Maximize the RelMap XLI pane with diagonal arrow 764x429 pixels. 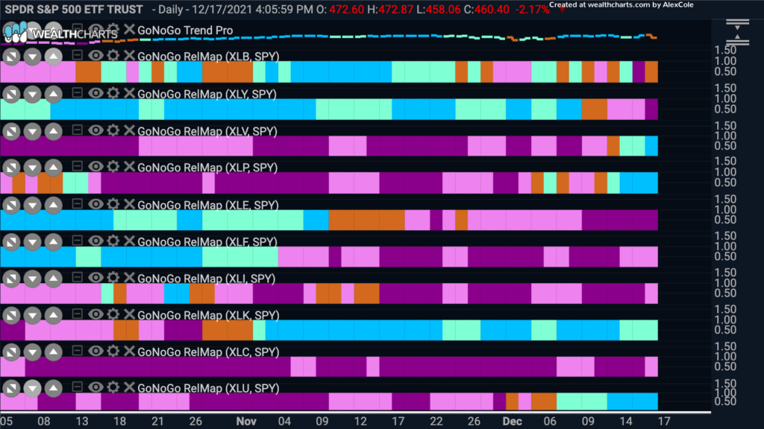pyautogui.click(x=11, y=279)
